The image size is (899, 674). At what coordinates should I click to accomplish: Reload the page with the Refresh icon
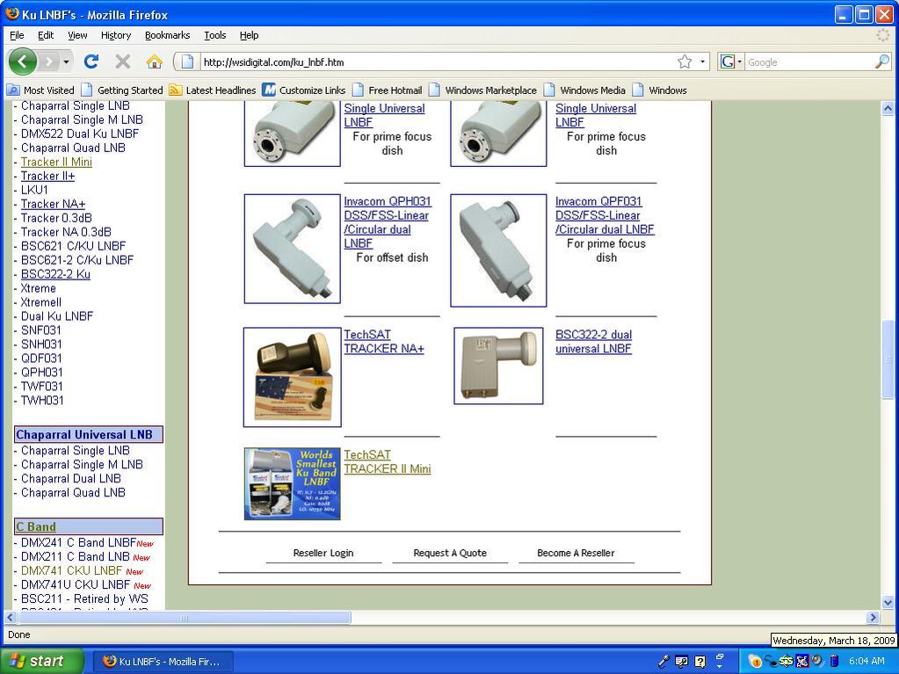(x=91, y=62)
